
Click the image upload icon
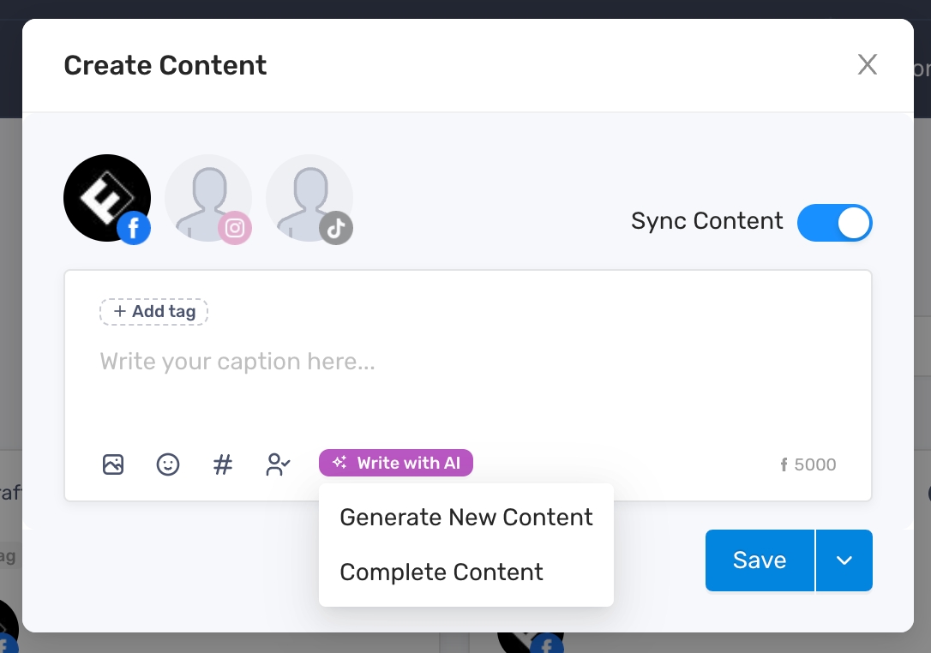click(113, 464)
